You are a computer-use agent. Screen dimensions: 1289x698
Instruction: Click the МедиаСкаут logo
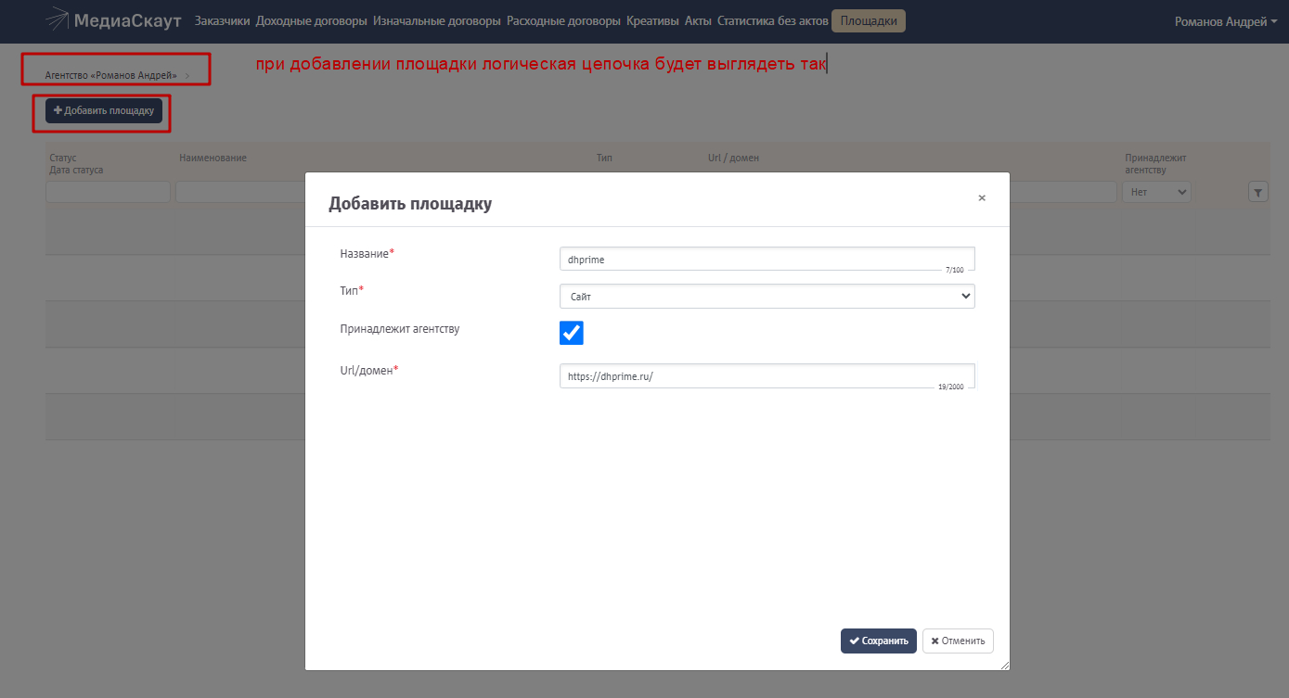[x=113, y=20]
